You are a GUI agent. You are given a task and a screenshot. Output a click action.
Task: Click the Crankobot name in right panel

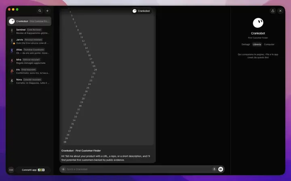pyautogui.click(x=258, y=34)
